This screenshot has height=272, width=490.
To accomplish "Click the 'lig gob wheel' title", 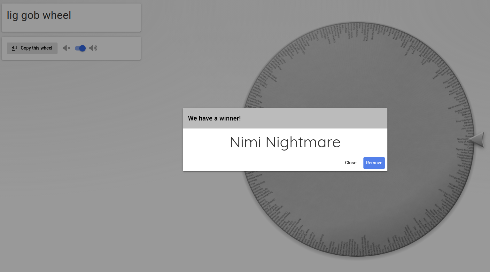I will [39, 15].
